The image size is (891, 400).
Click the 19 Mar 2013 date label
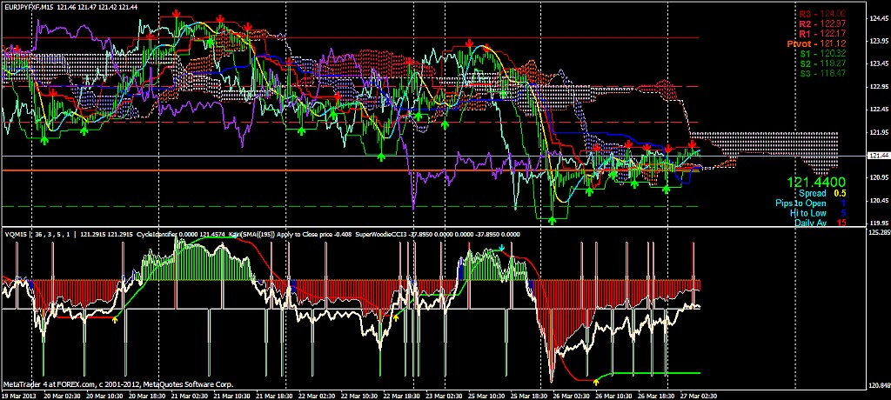coord(17,395)
